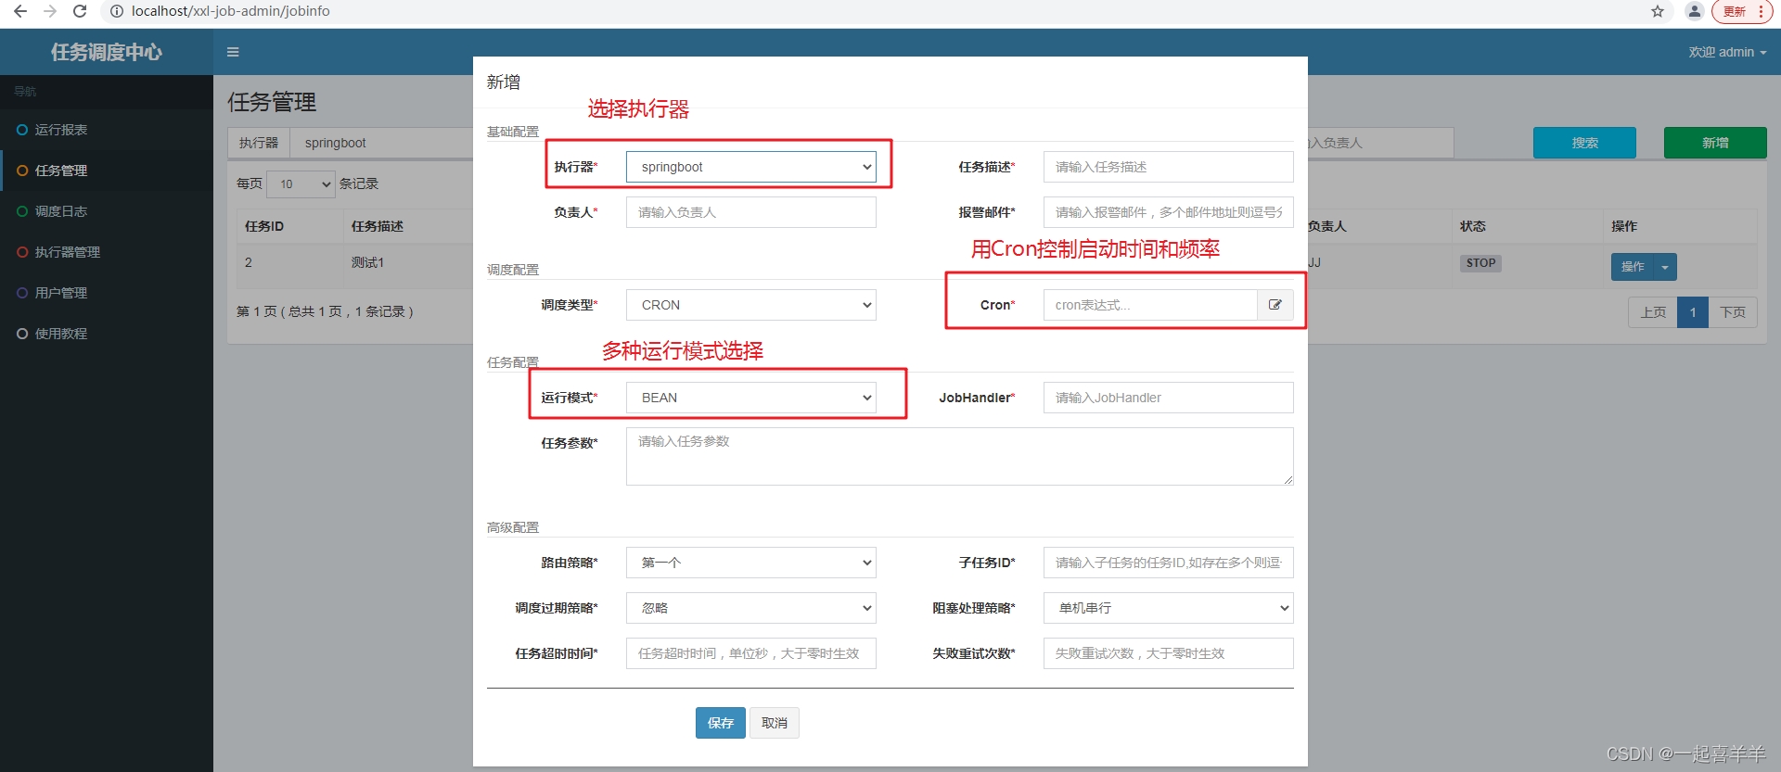Click the green 新增 button

click(x=1715, y=143)
